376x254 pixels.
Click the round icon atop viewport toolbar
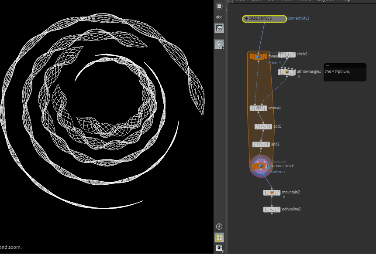(x=219, y=6)
